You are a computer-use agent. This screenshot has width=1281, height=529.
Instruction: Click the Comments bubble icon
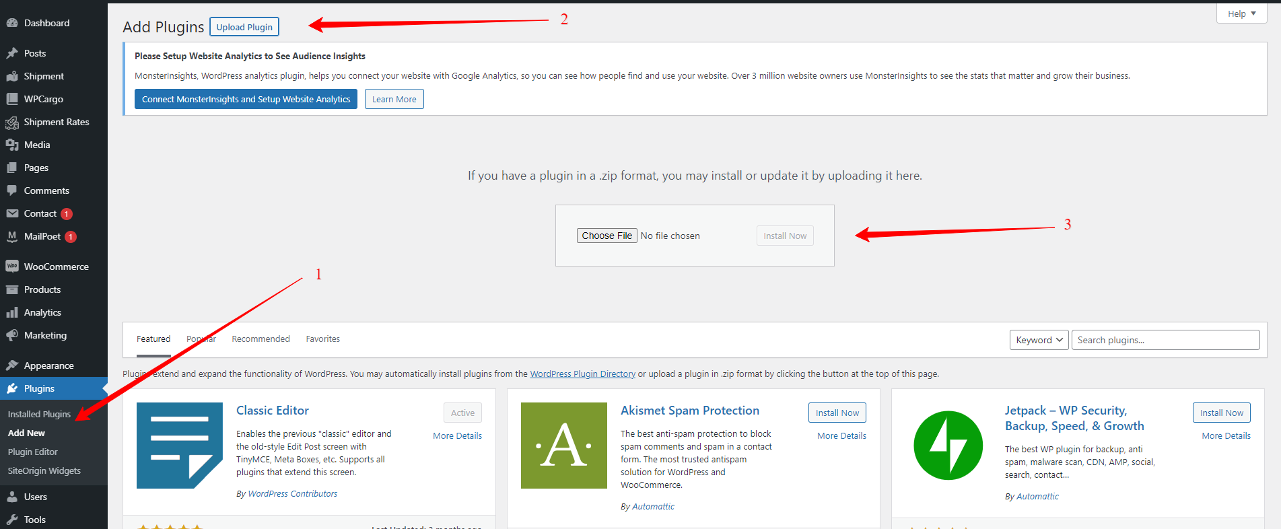pyautogui.click(x=12, y=190)
